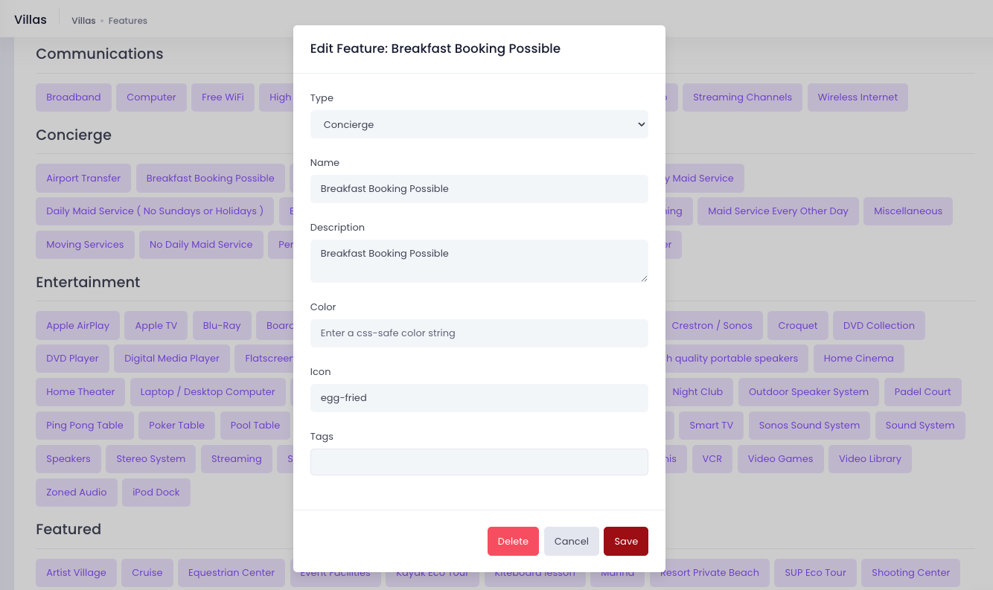Cancel the Edit Feature dialog
993x590 pixels.
pos(571,541)
